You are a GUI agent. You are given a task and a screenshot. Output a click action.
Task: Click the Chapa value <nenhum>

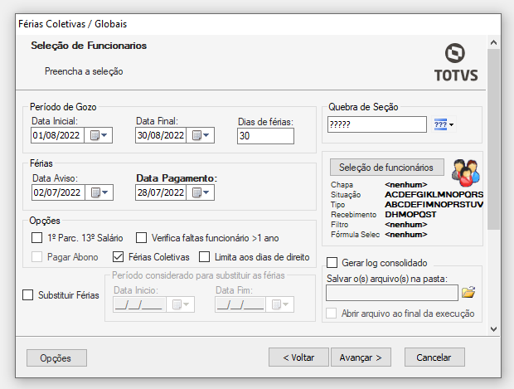pyautogui.click(x=406, y=185)
